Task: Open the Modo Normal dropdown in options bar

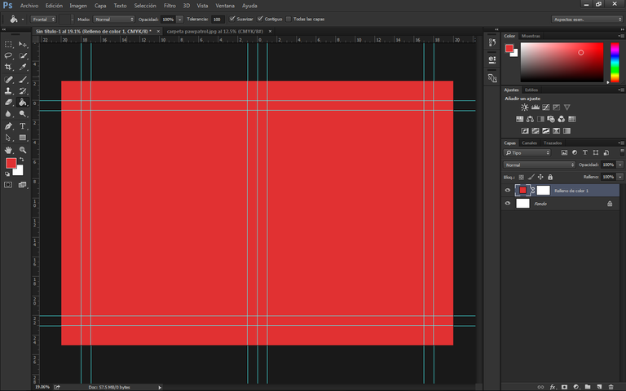Action: click(x=114, y=20)
